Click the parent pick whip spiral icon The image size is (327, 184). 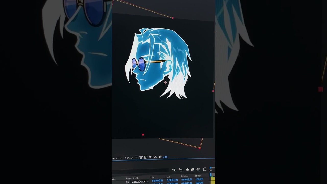127,182
